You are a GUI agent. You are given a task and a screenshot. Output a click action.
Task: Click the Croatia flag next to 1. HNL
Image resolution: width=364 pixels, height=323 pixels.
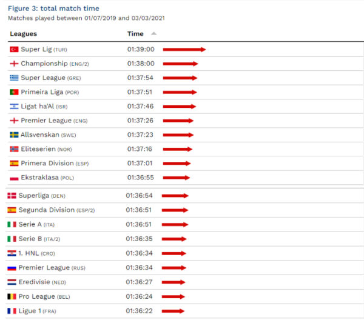[12, 253]
